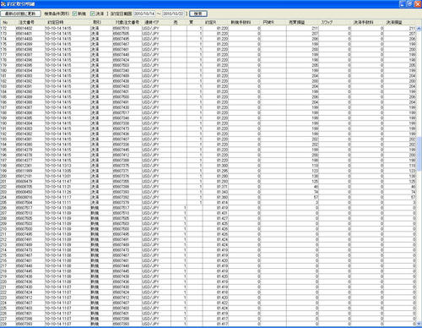The height and width of the screenshot is (328, 422).
Task: Click the 検索 search button
Action: (198, 14)
